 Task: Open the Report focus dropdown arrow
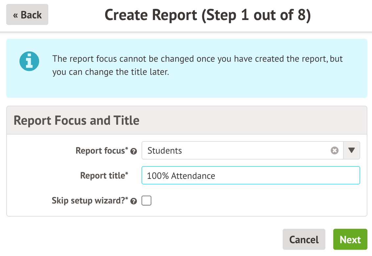(x=352, y=151)
